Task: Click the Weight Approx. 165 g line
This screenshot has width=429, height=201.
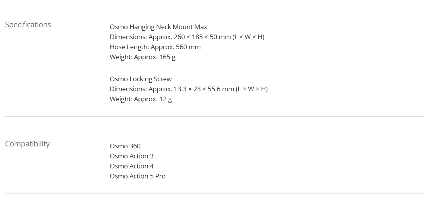Action: 143,57
